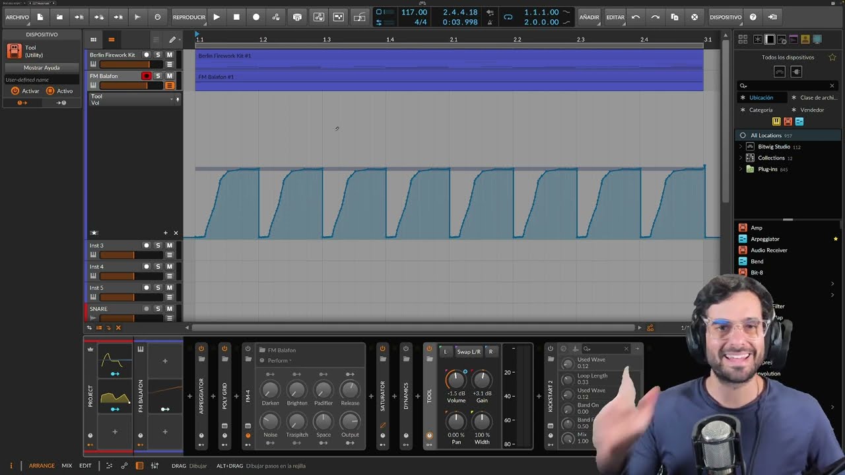Switch to clip launcher view icon
Image resolution: width=845 pixels, height=475 pixels.
click(x=93, y=40)
